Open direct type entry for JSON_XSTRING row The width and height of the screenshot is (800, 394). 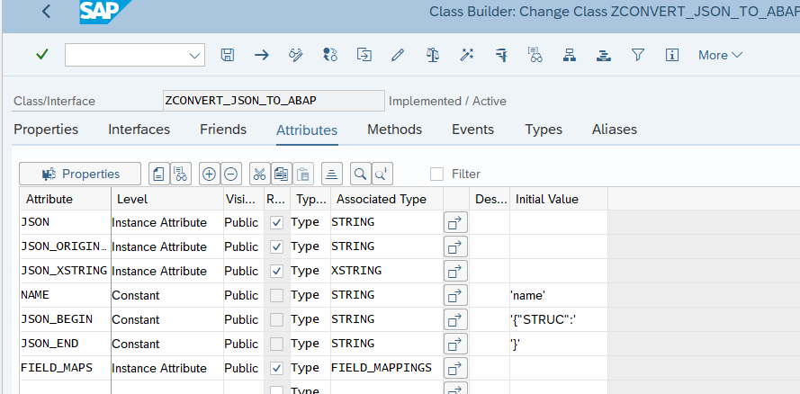click(x=455, y=271)
